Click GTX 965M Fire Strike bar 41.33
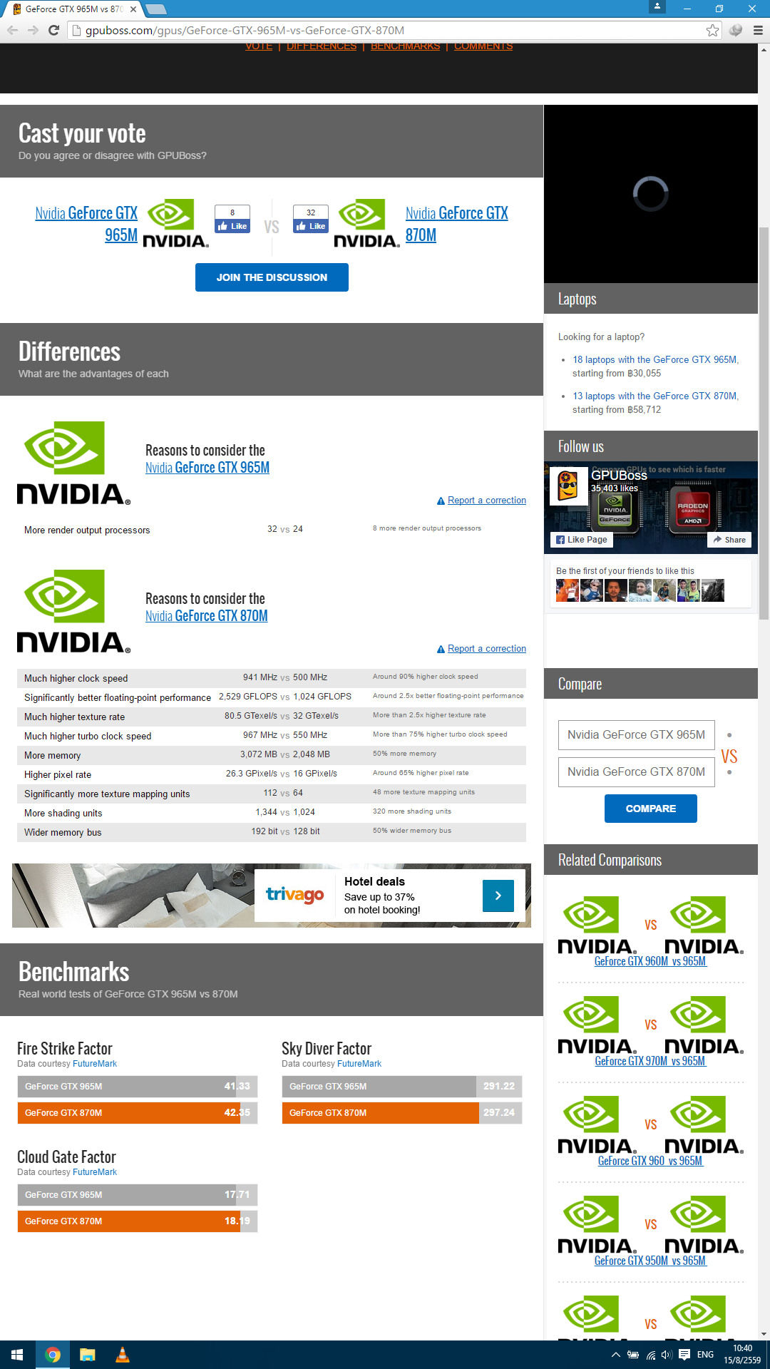 coord(138,1087)
